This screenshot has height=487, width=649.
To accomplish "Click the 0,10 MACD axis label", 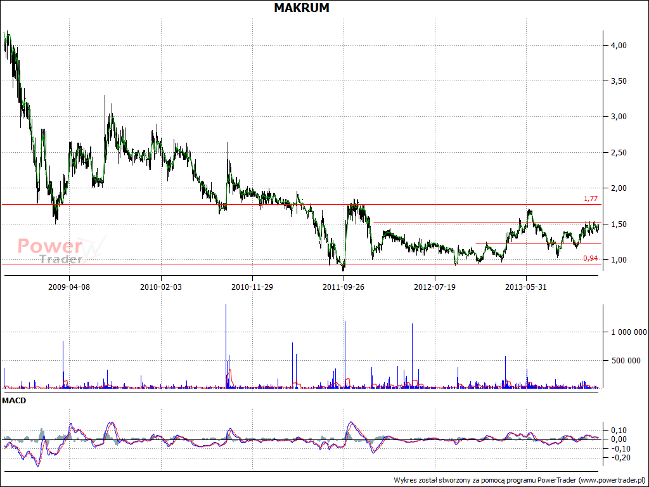I will [619, 431].
